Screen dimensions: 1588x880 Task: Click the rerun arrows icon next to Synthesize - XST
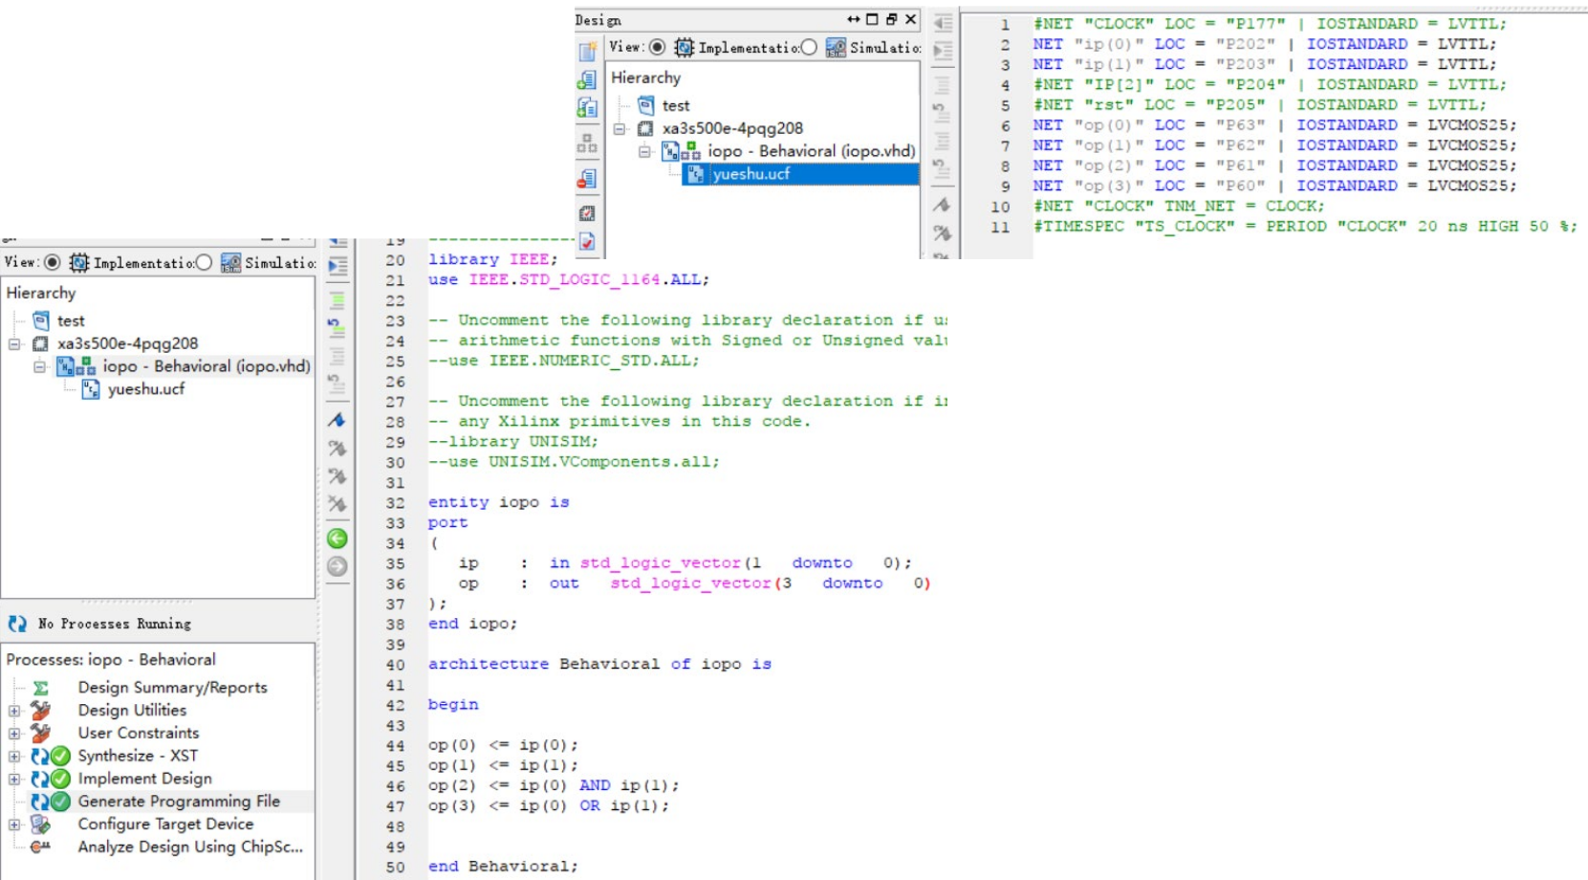[39, 756]
